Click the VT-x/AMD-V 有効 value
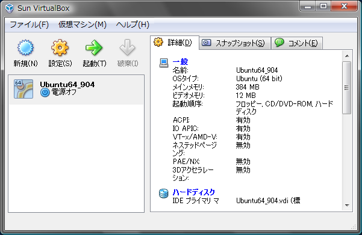362x235 pixels. coord(243,137)
